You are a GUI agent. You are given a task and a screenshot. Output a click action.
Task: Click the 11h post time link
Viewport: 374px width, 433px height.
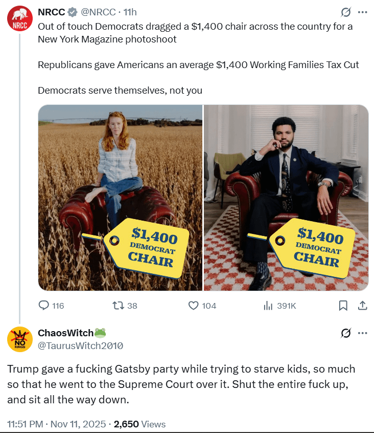point(130,12)
